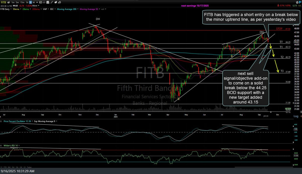Click the TC ticker icon in the toolbar
This screenshot has height=174, width=302.
point(41,2)
